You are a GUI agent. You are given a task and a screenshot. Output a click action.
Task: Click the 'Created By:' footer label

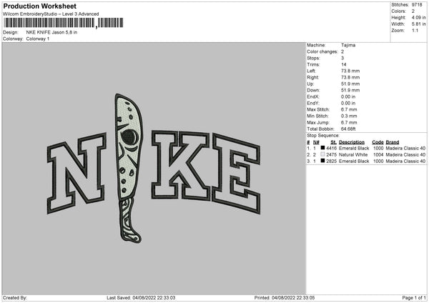click(x=15, y=297)
